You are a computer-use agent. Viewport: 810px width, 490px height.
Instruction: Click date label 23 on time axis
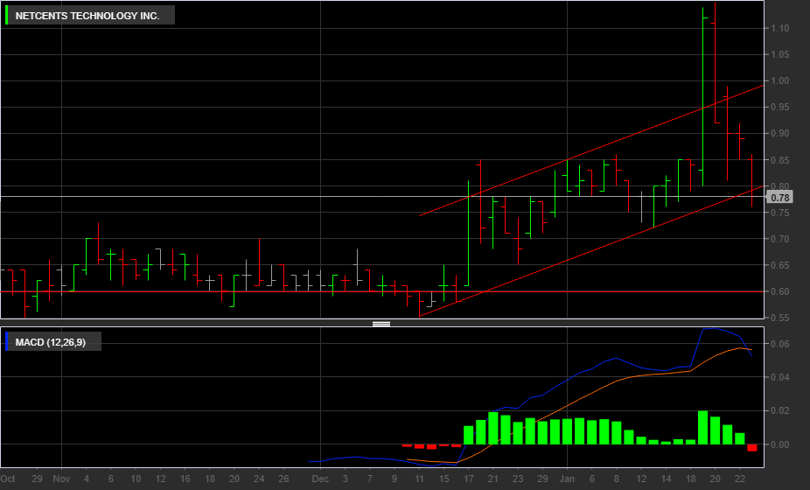point(518,479)
